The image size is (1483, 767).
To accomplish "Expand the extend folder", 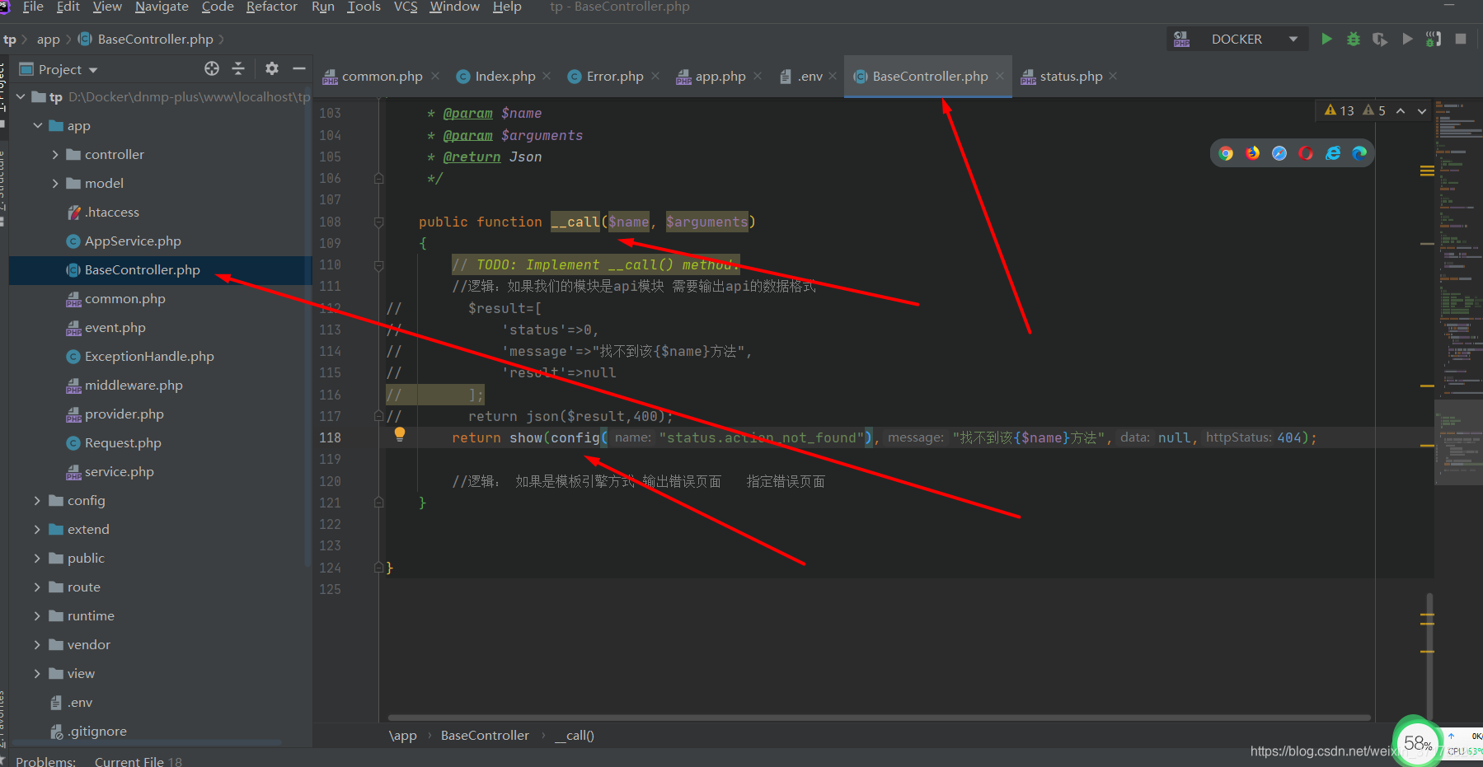I will (37, 529).
